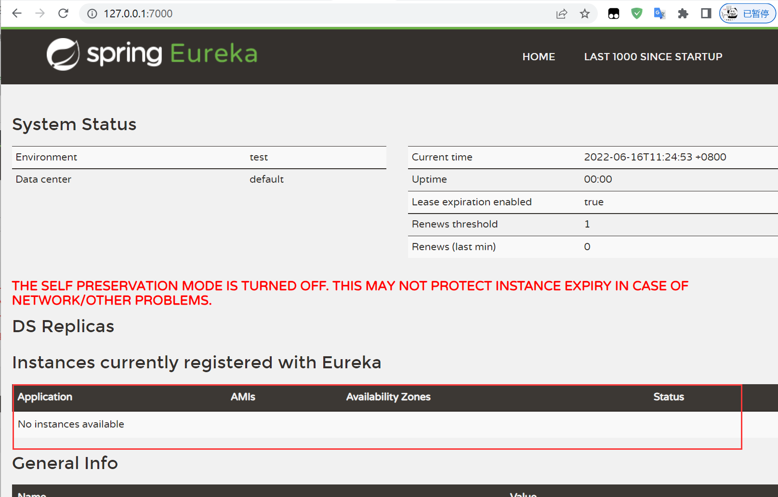Select the Availability Zones column header
This screenshot has width=778, height=497.
click(388, 397)
